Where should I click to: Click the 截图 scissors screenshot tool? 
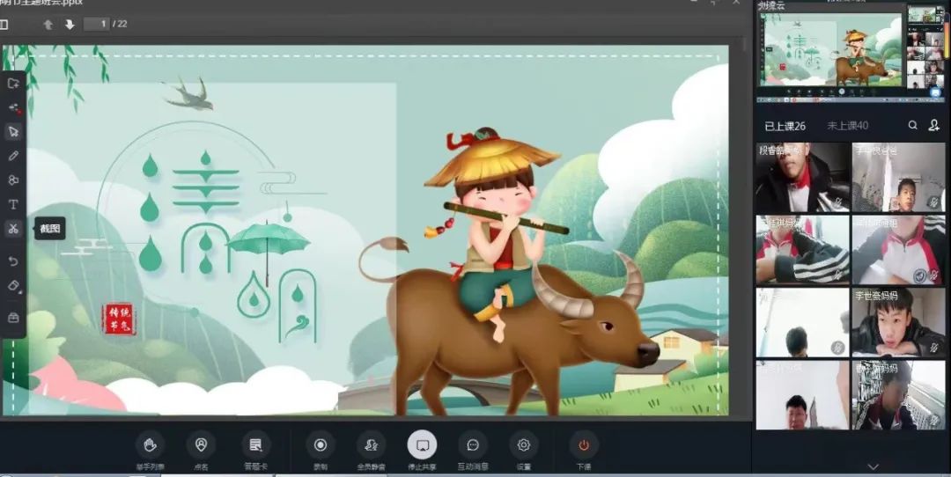pos(13,229)
